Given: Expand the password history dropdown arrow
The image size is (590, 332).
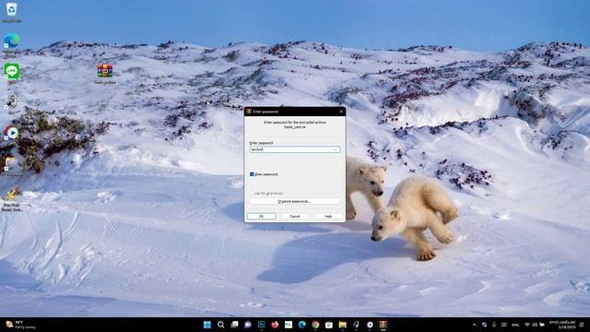Looking at the screenshot, I should (x=336, y=149).
